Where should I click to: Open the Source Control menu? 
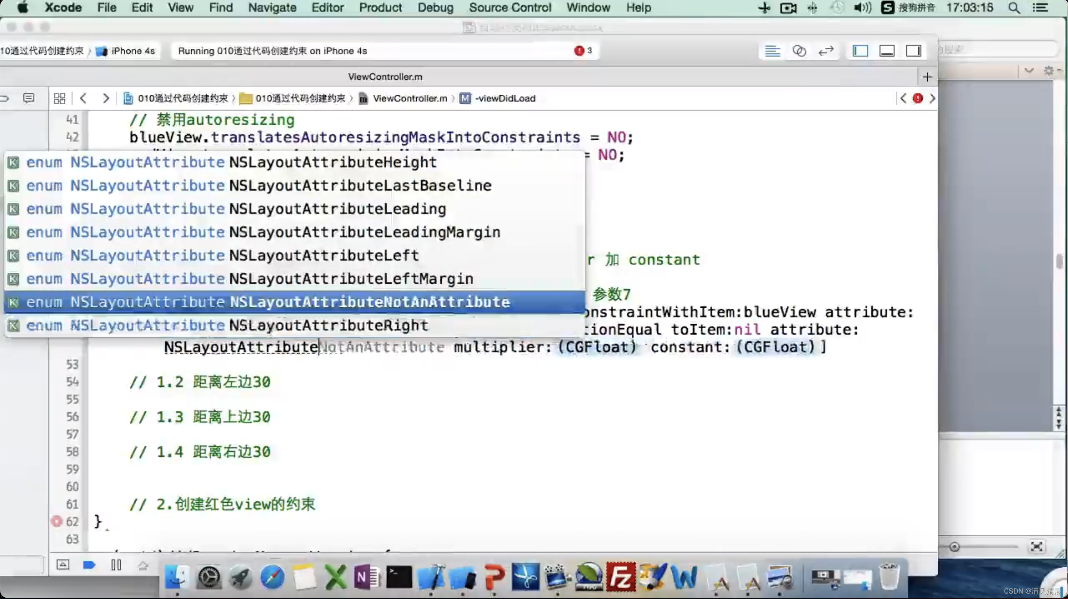click(x=510, y=8)
